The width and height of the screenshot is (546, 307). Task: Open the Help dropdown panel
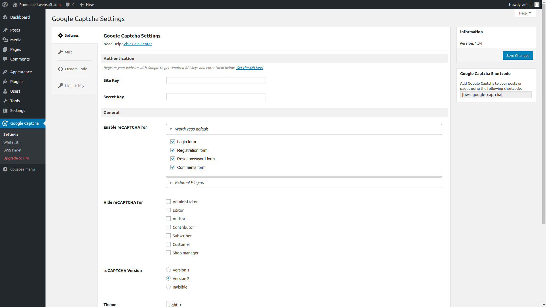click(x=525, y=13)
